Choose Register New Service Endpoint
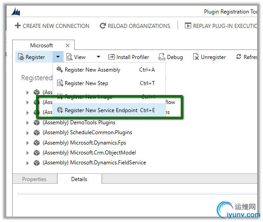 tap(109, 110)
